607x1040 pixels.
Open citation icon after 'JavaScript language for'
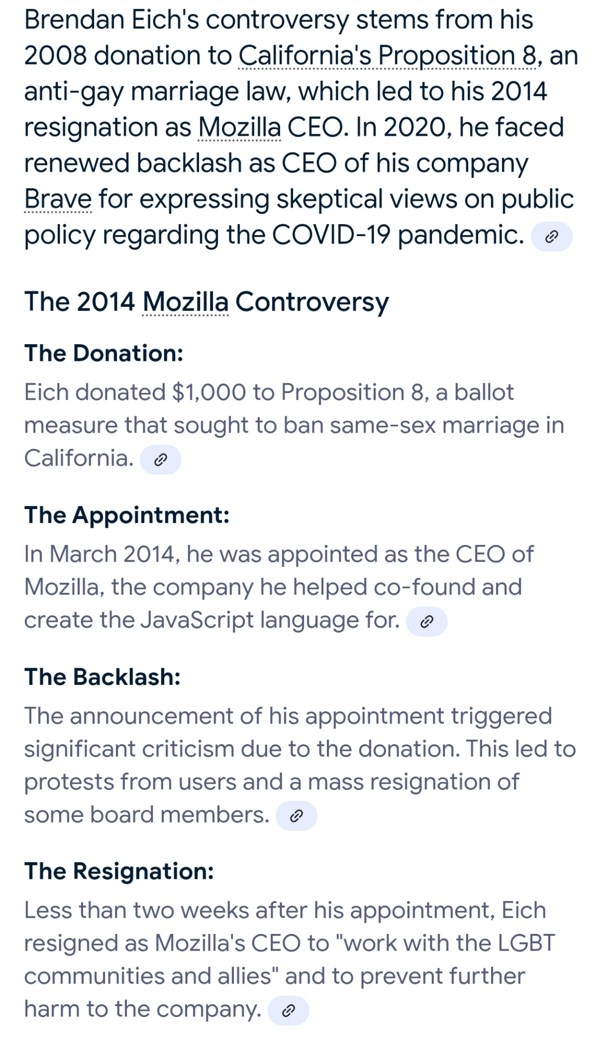426,621
